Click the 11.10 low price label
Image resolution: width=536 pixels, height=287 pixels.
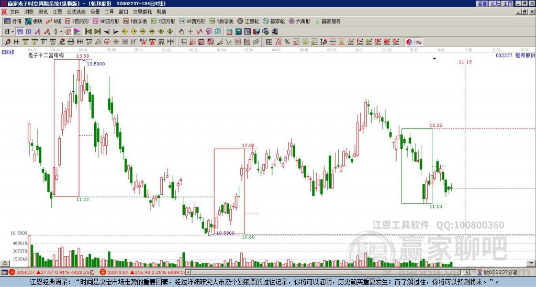click(x=436, y=207)
